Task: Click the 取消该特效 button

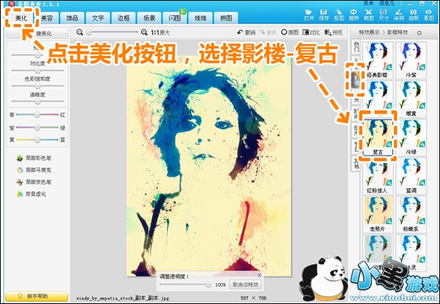Action: click(x=246, y=285)
